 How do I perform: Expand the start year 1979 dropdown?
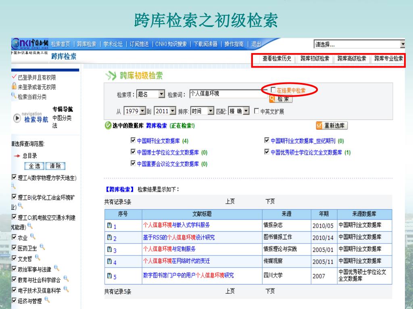pyautogui.click(x=142, y=111)
